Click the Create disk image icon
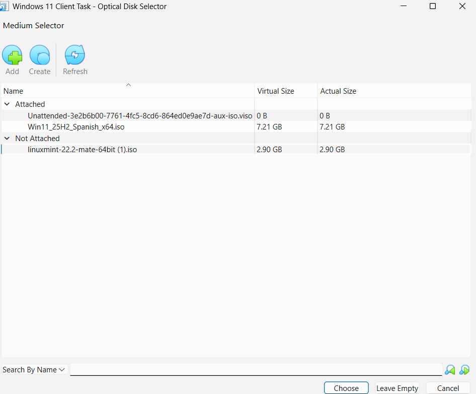476x394 pixels. pyautogui.click(x=39, y=55)
